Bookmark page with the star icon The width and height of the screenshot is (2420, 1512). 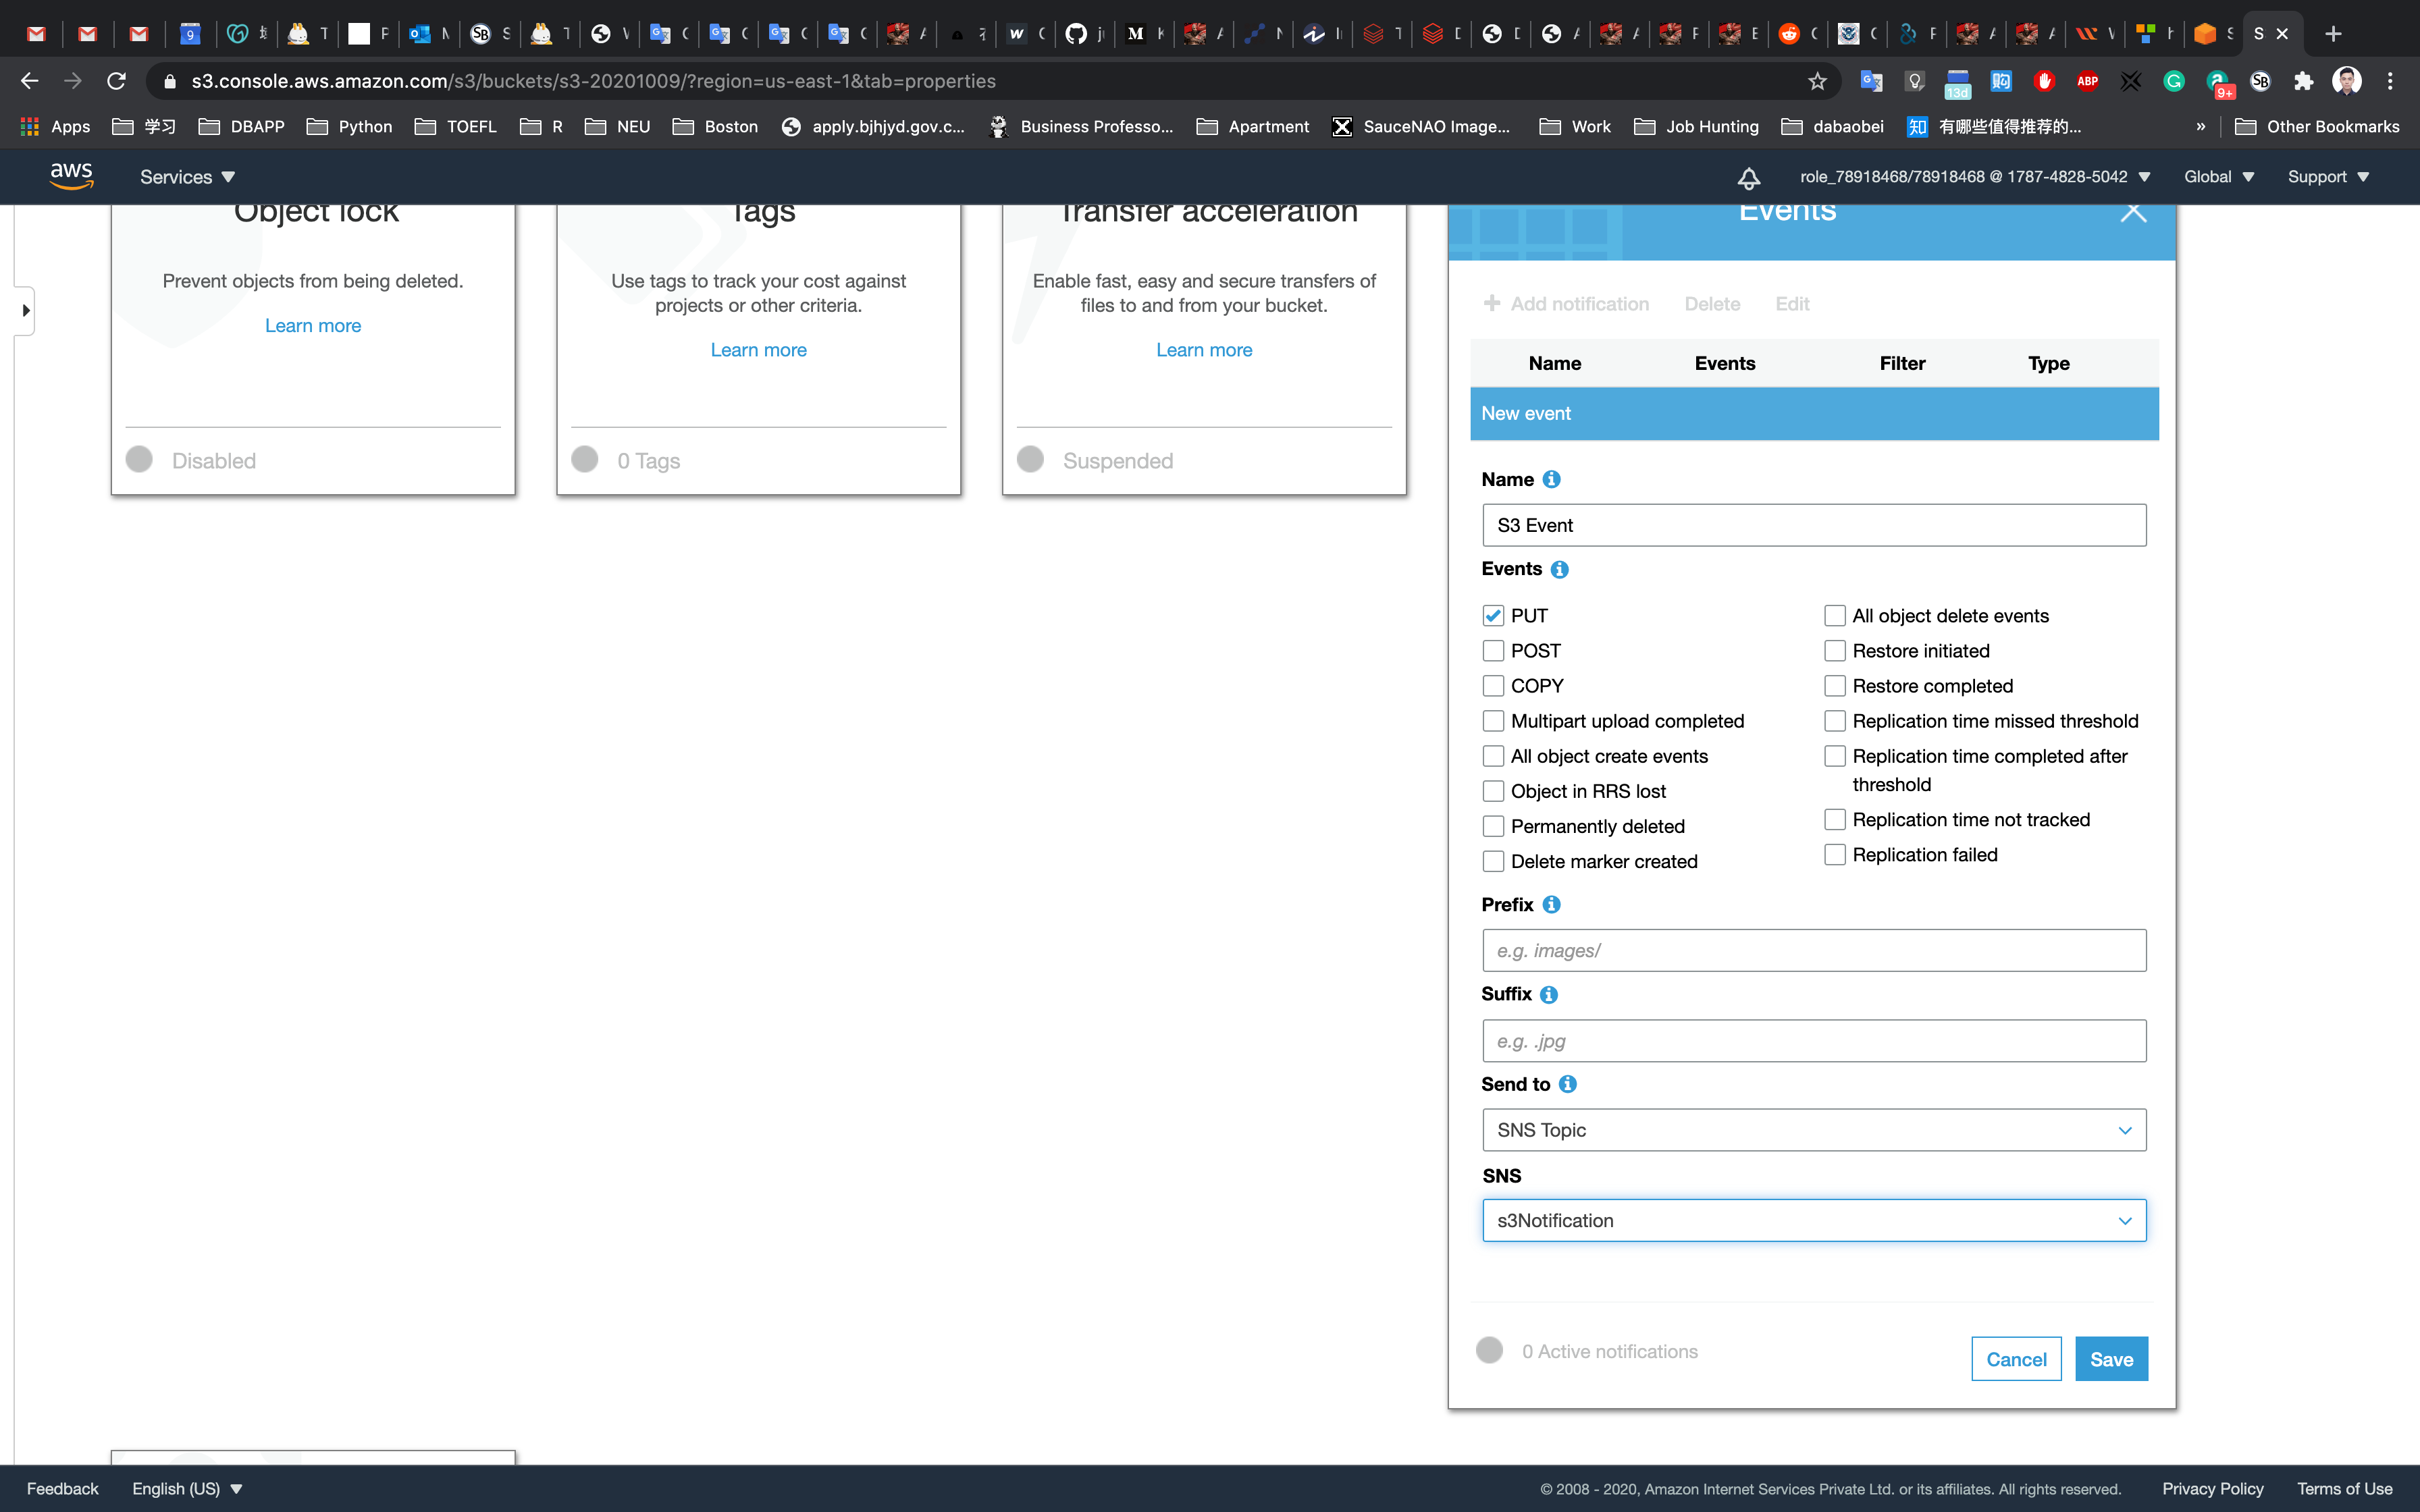coord(1817,81)
